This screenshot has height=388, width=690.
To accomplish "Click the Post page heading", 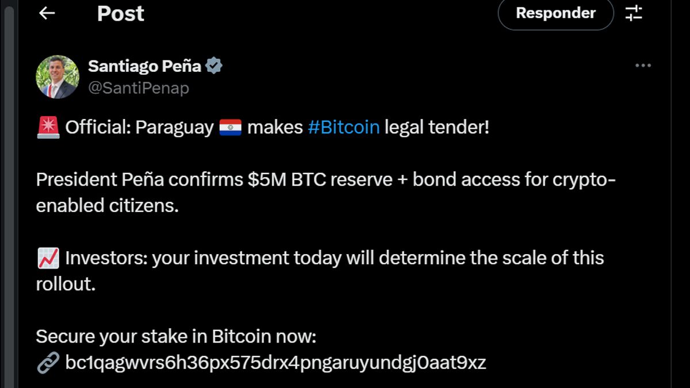I will 120,13.
